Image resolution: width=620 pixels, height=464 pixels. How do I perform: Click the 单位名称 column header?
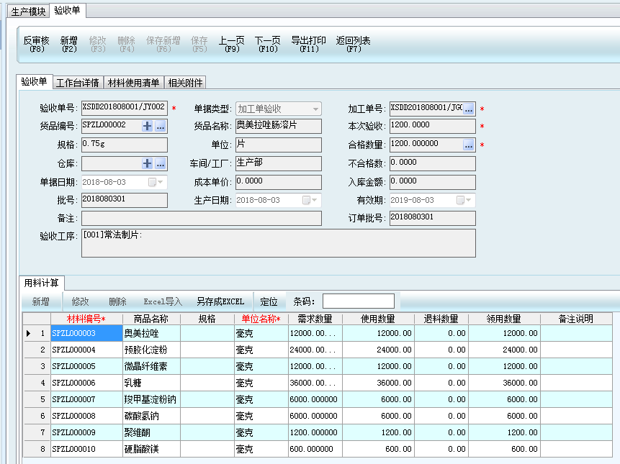pos(261,319)
